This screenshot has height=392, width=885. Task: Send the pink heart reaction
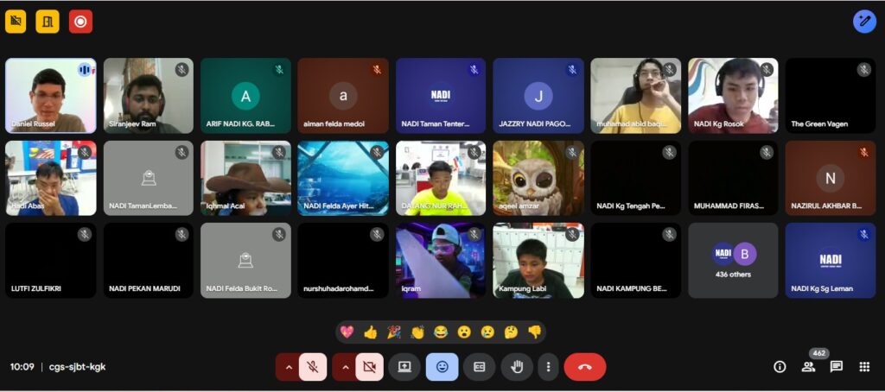[347, 332]
